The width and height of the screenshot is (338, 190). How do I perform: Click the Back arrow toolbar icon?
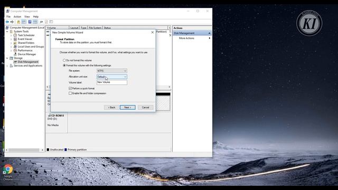(7, 22)
